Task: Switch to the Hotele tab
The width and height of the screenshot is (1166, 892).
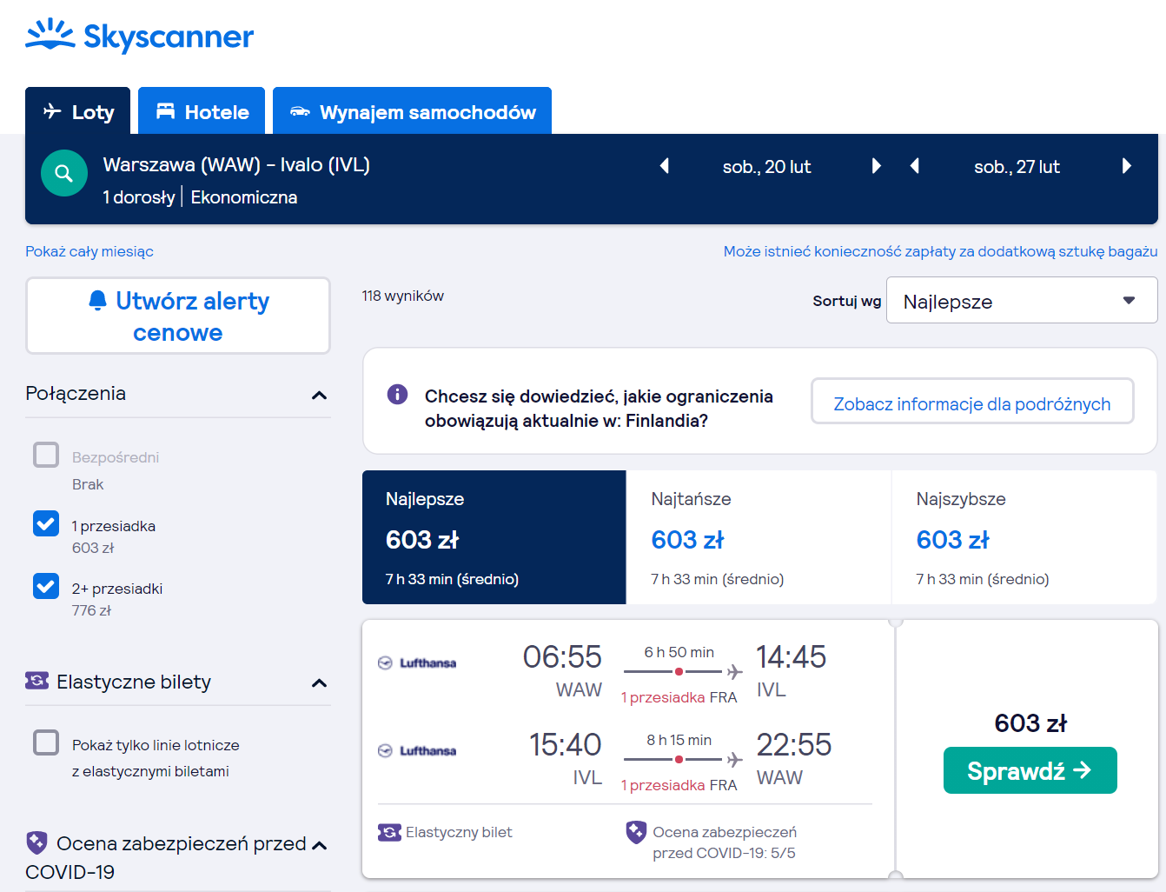Action: click(x=202, y=111)
